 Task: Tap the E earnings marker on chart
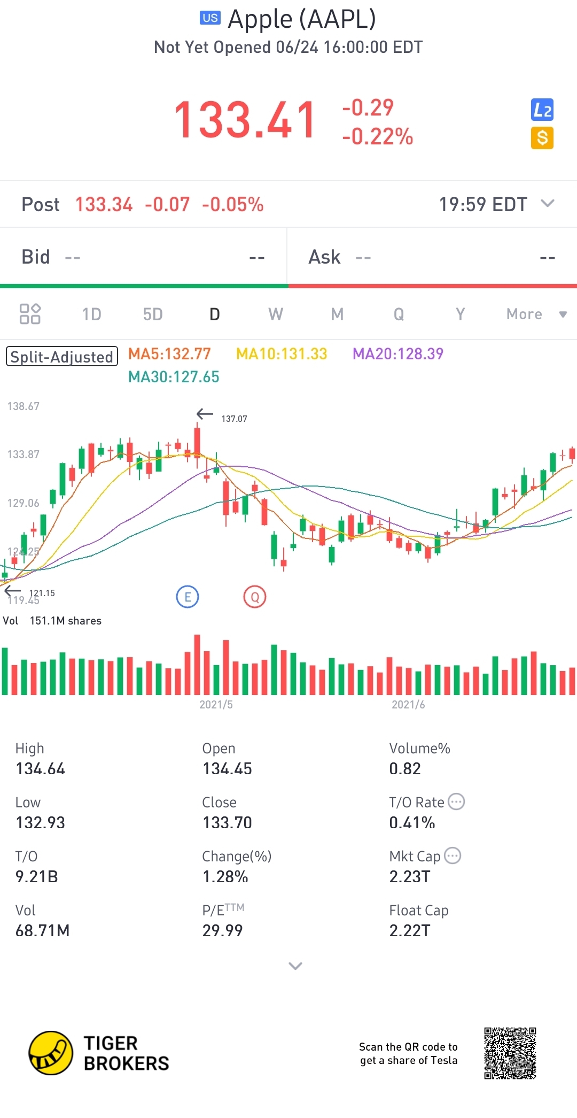point(188,597)
